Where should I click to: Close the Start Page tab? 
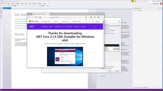[x=10, y=8]
